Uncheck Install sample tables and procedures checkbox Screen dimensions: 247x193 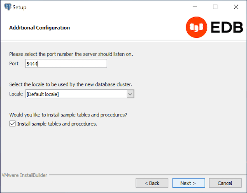click(x=12, y=123)
